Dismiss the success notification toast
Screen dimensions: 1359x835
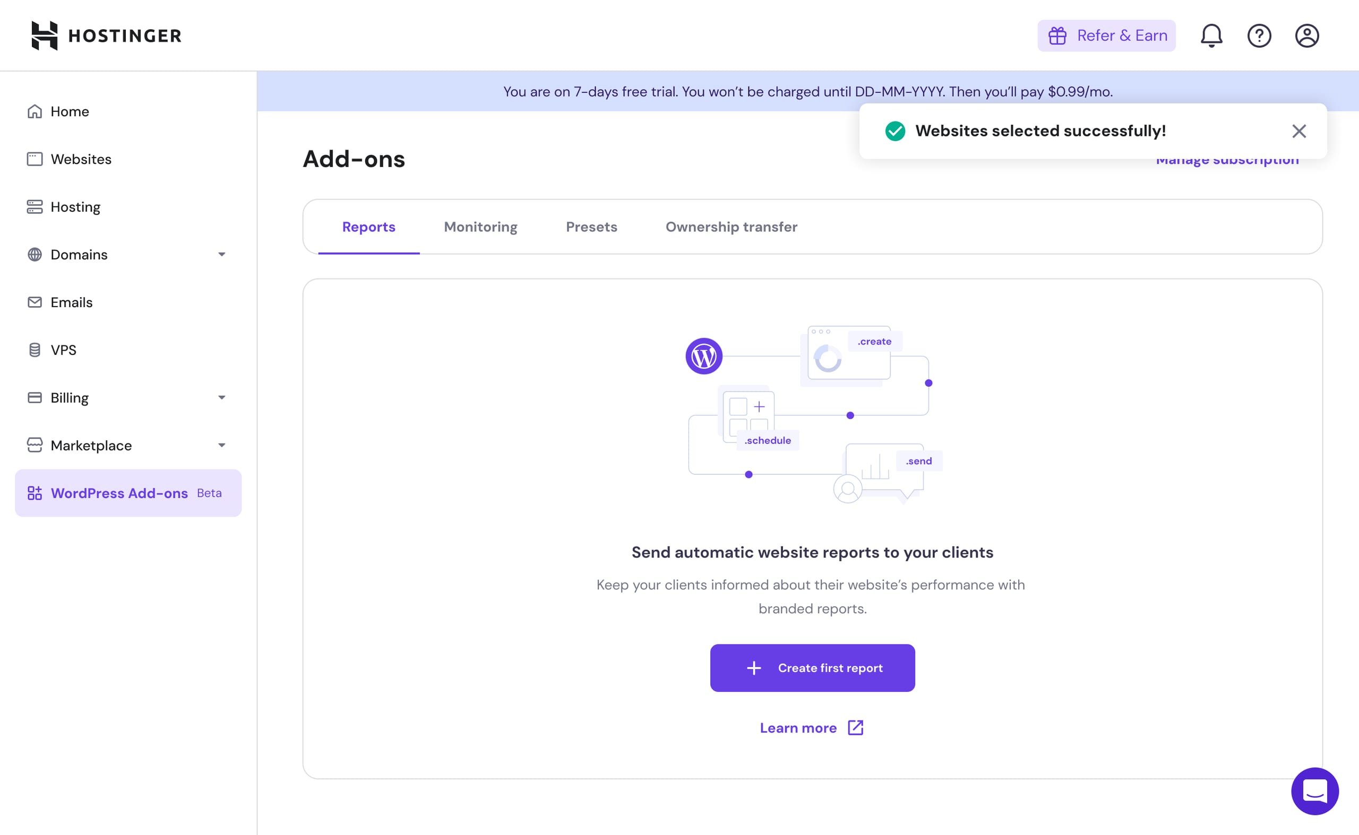click(x=1299, y=132)
